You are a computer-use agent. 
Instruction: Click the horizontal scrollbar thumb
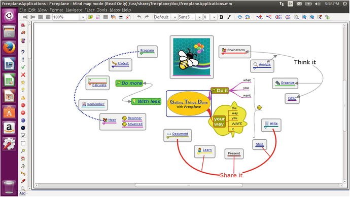(x=189, y=185)
